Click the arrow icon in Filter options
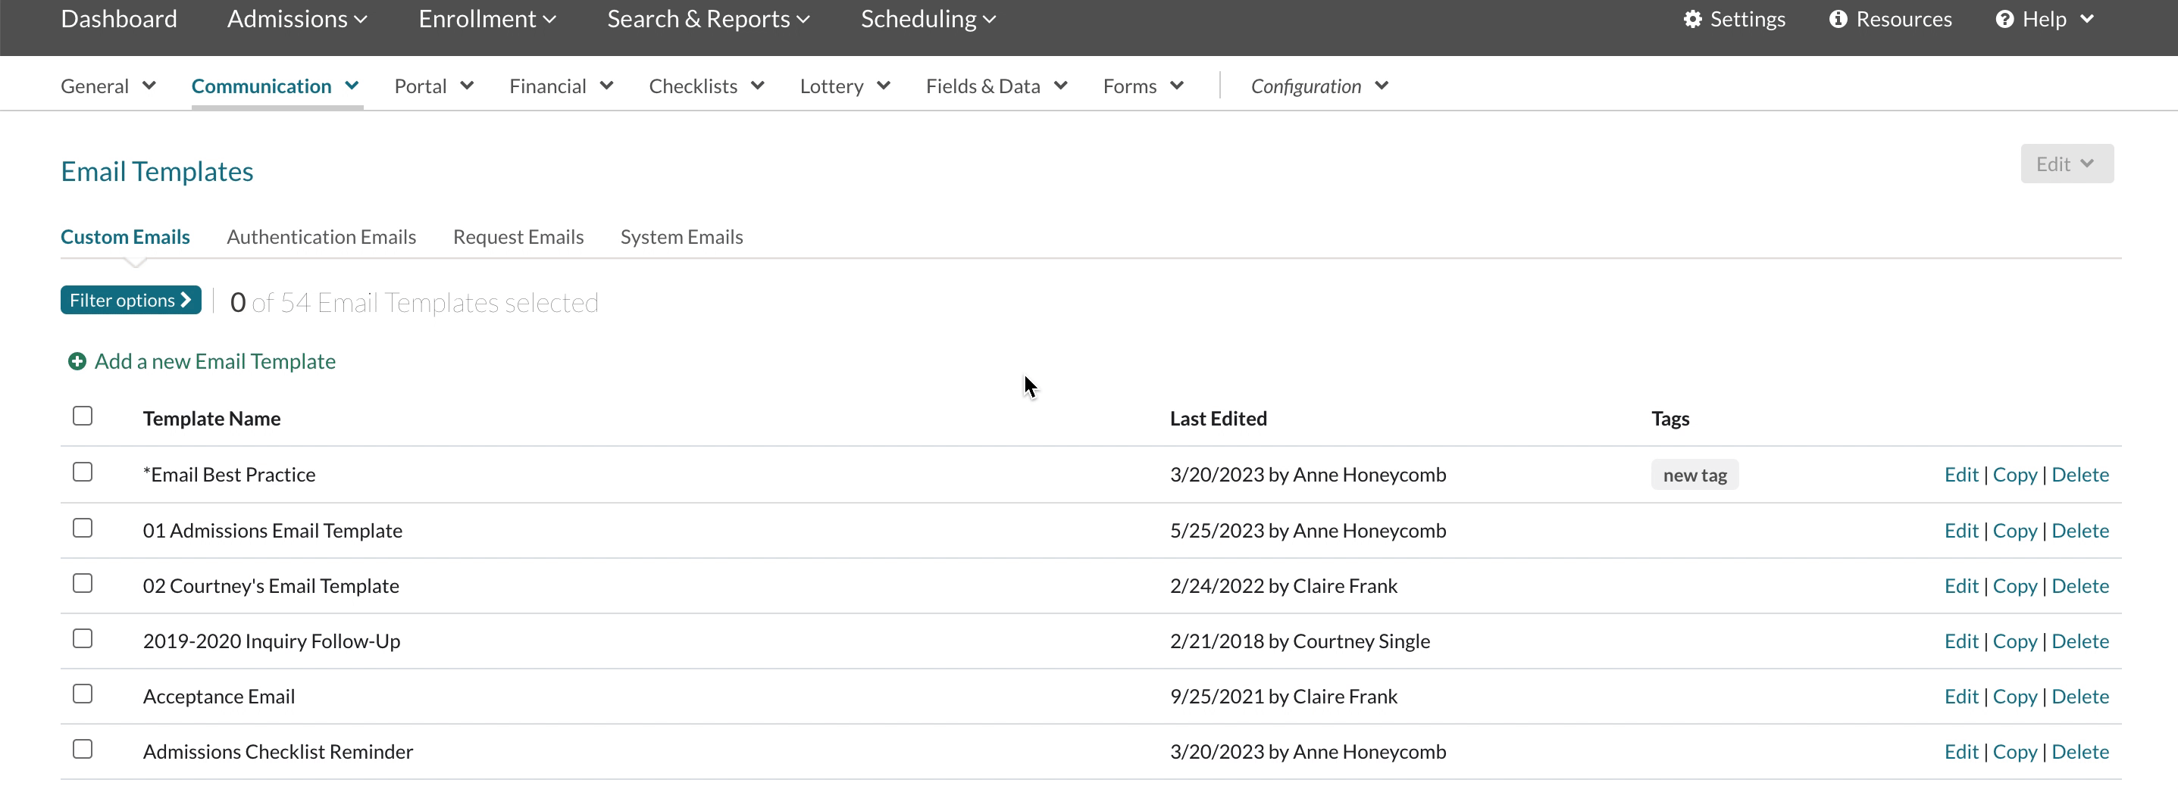Image resolution: width=2178 pixels, height=789 pixels. [187, 300]
